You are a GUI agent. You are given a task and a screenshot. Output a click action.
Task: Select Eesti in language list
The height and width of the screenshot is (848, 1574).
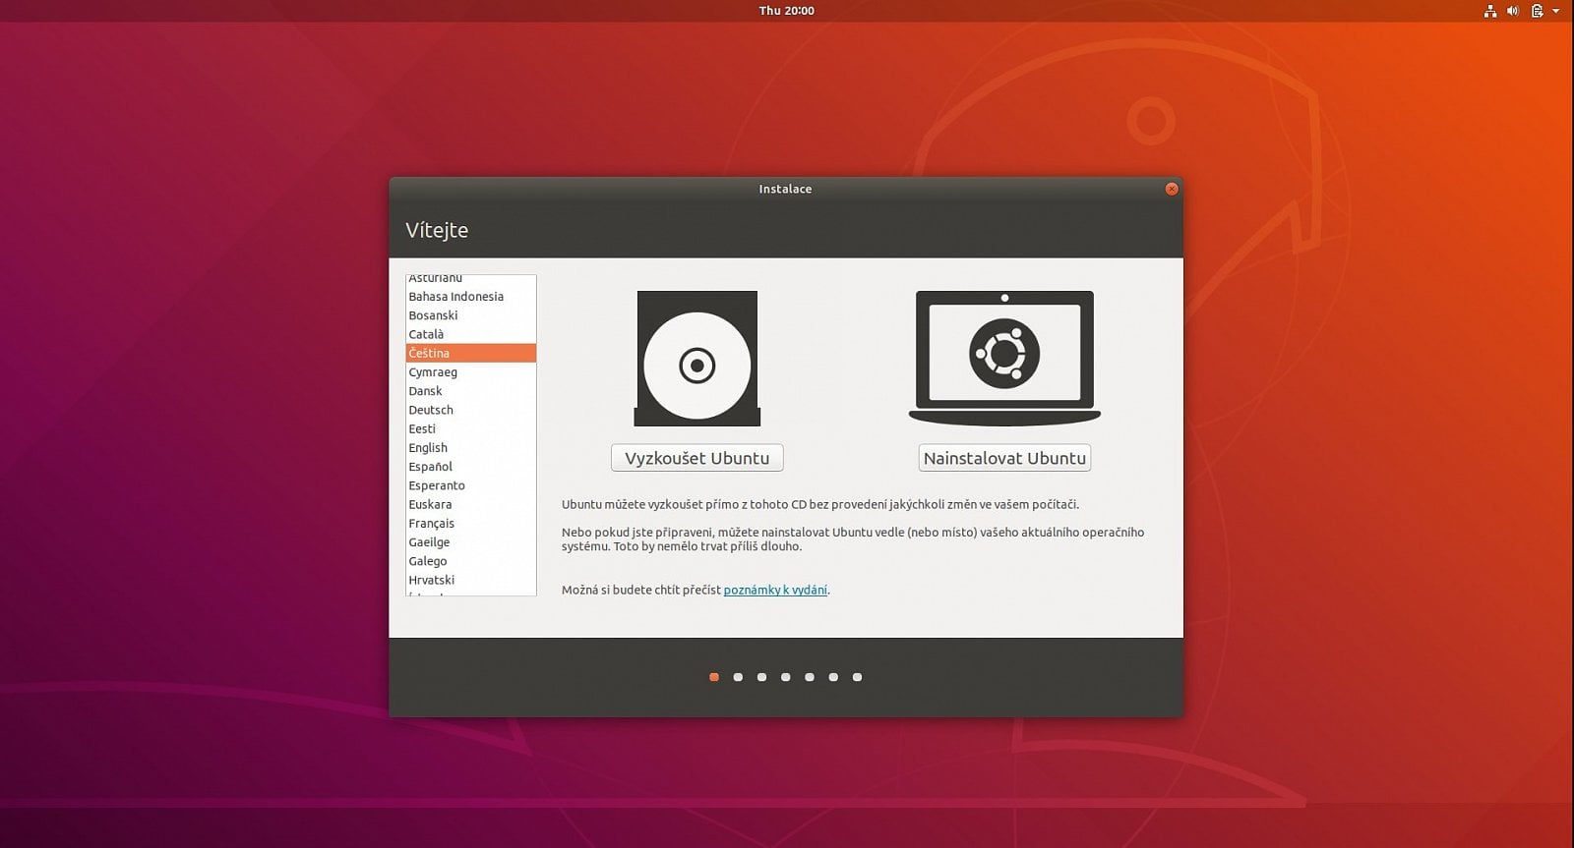click(471, 428)
